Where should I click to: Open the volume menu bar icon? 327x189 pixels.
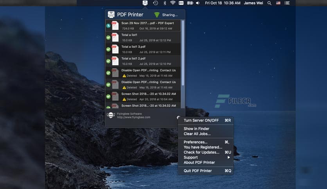coord(198,3)
